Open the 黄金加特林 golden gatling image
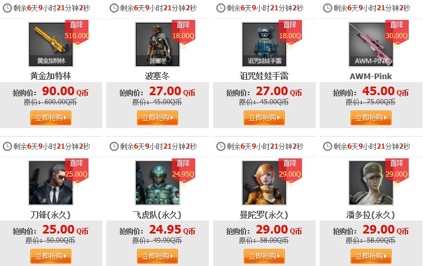The height and width of the screenshot is (266, 423). (51, 44)
